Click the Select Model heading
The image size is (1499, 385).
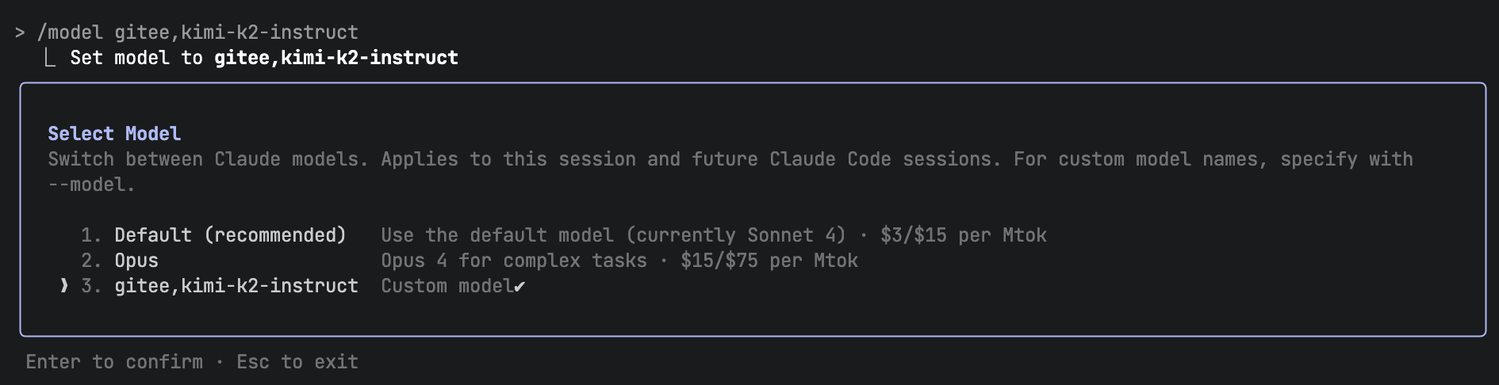pyautogui.click(x=114, y=134)
